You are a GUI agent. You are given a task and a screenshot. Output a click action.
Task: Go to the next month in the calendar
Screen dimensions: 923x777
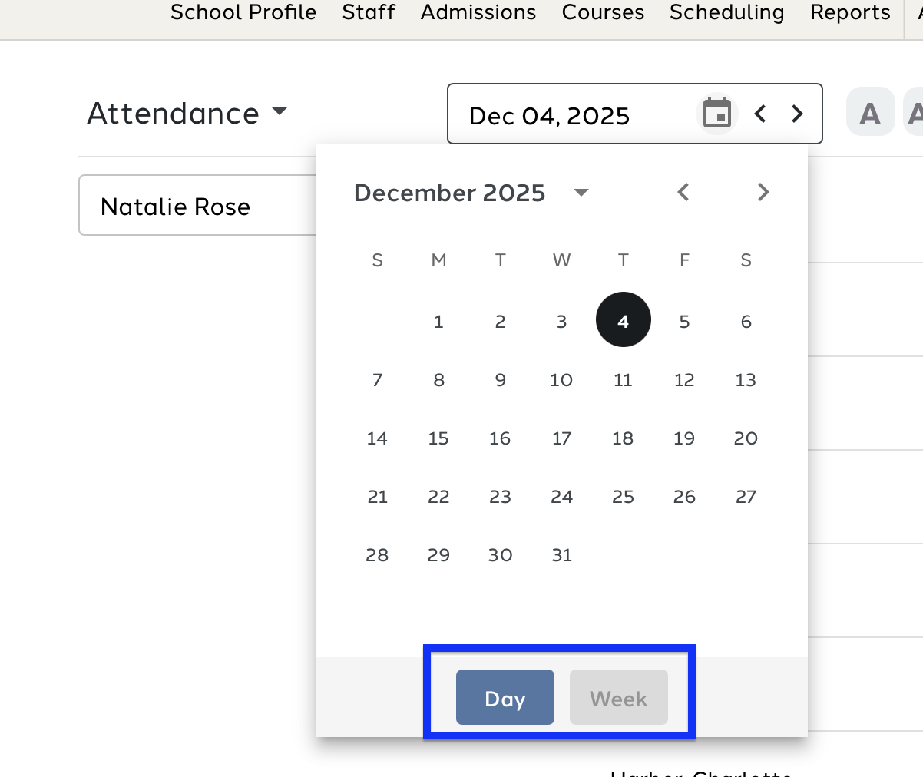tap(763, 192)
